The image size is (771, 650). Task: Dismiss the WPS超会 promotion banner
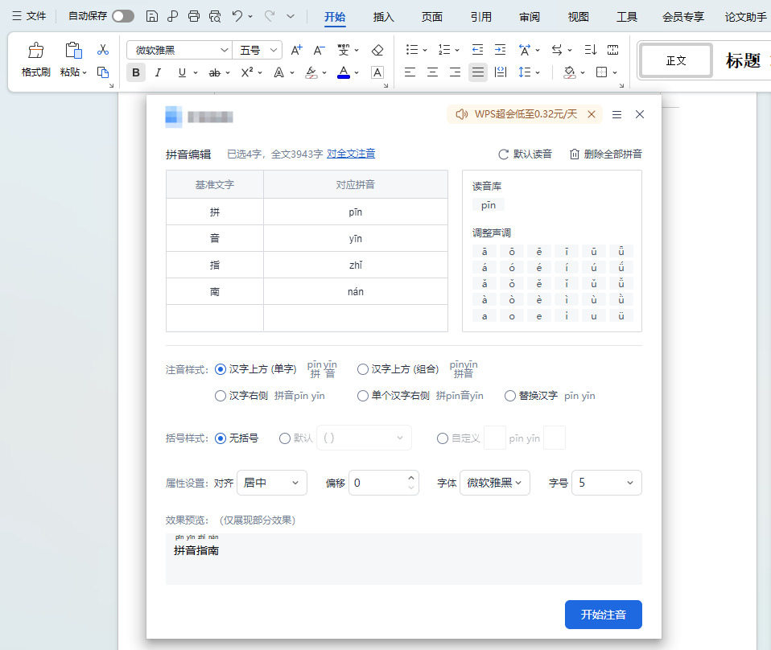[592, 114]
